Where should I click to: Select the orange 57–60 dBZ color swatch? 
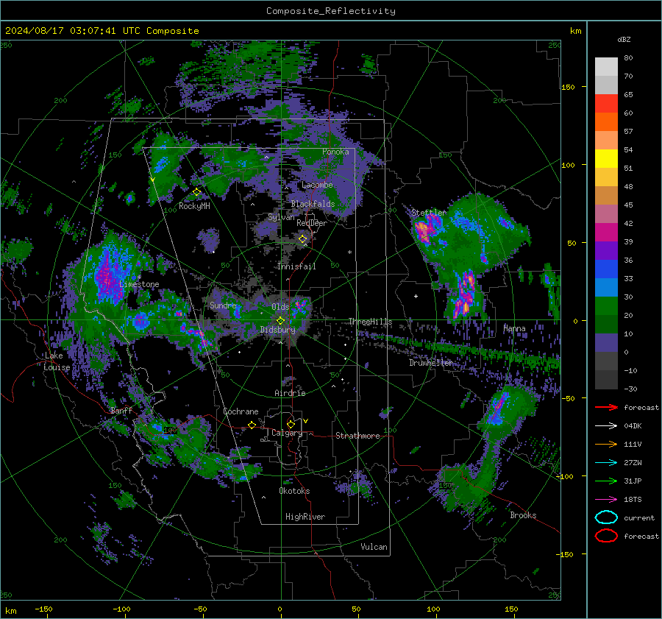(606, 122)
